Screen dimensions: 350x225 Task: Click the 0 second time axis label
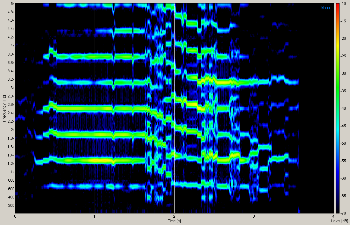[x=15, y=216]
